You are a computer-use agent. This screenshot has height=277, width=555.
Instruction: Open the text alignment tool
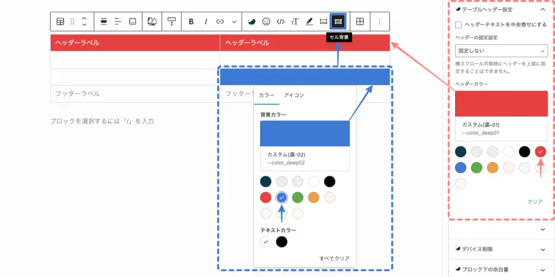[118, 22]
